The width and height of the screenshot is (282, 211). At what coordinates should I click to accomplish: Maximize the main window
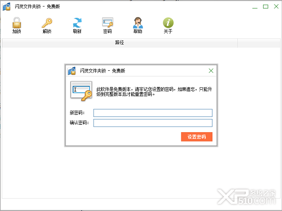point(266,7)
